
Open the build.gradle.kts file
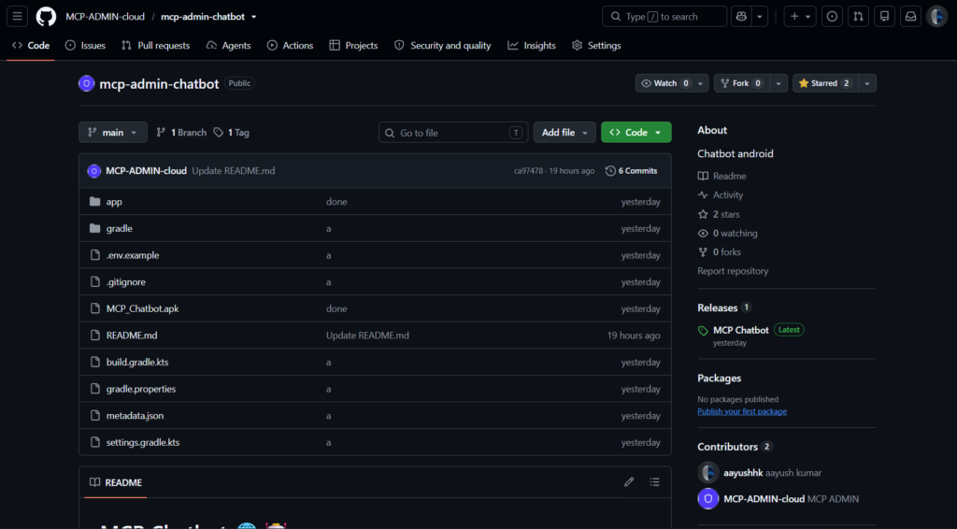pyautogui.click(x=137, y=362)
